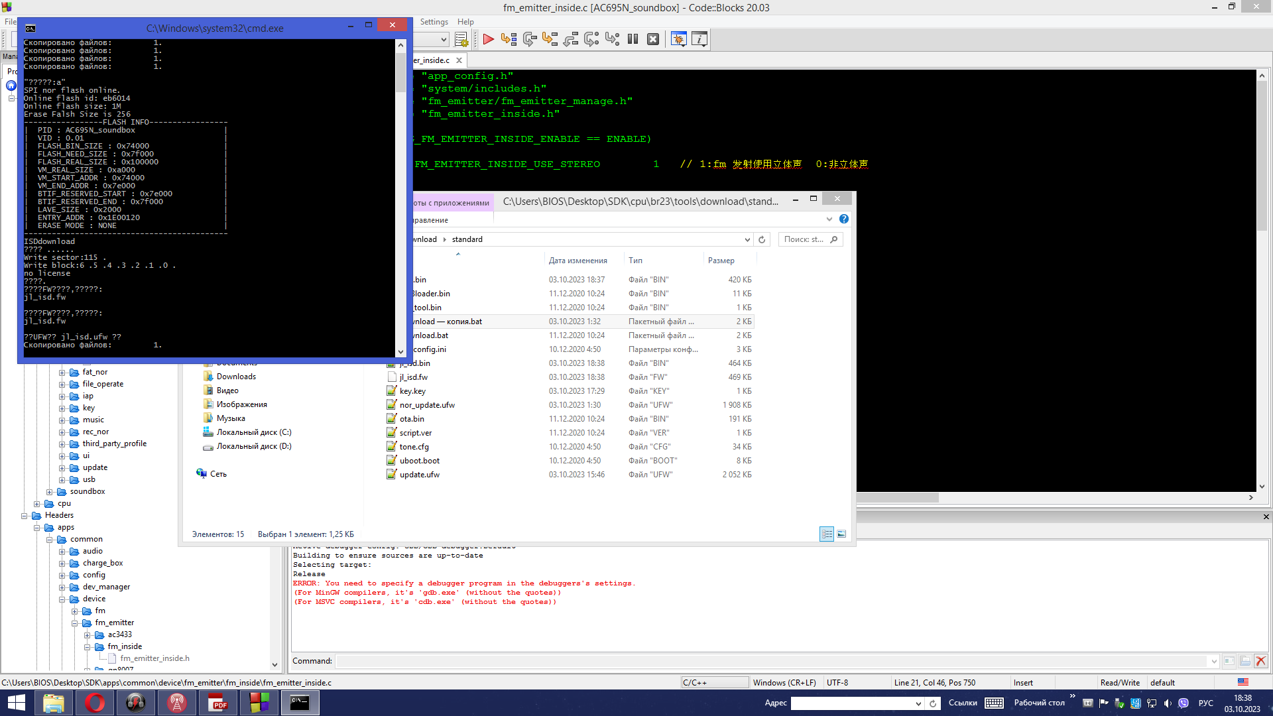Viewport: 1273px width, 716px height.
Task: Switch Explorer to details list view
Action: (x=827, y=534)
